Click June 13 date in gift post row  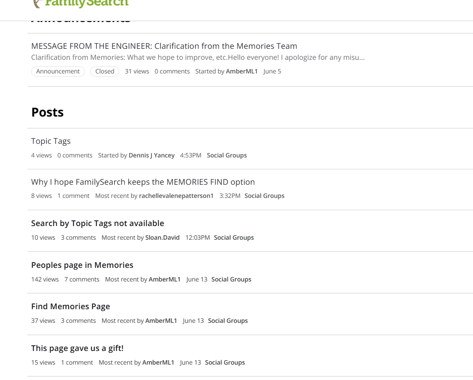pyautogui.click(x=191, y=362)
